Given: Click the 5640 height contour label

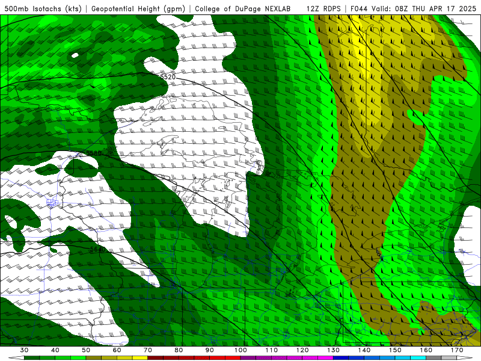Looking at the screenshot, I should pyautogui.click(x=97, y=249).
